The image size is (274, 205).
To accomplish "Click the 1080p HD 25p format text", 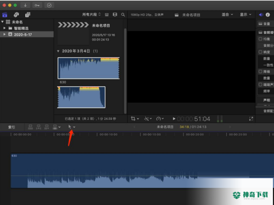I will click(x=147, y=15).
